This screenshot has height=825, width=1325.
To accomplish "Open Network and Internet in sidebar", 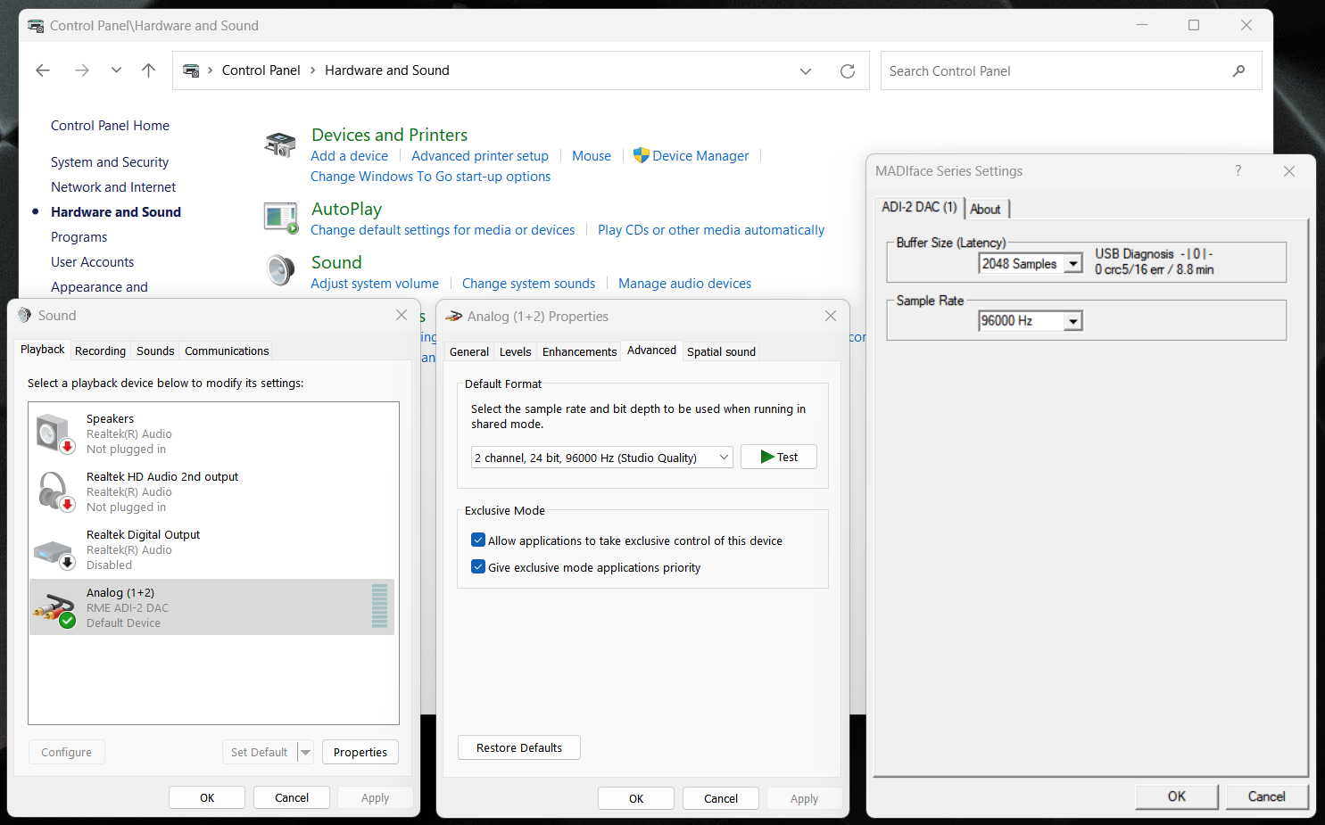I will pos(113,187).
